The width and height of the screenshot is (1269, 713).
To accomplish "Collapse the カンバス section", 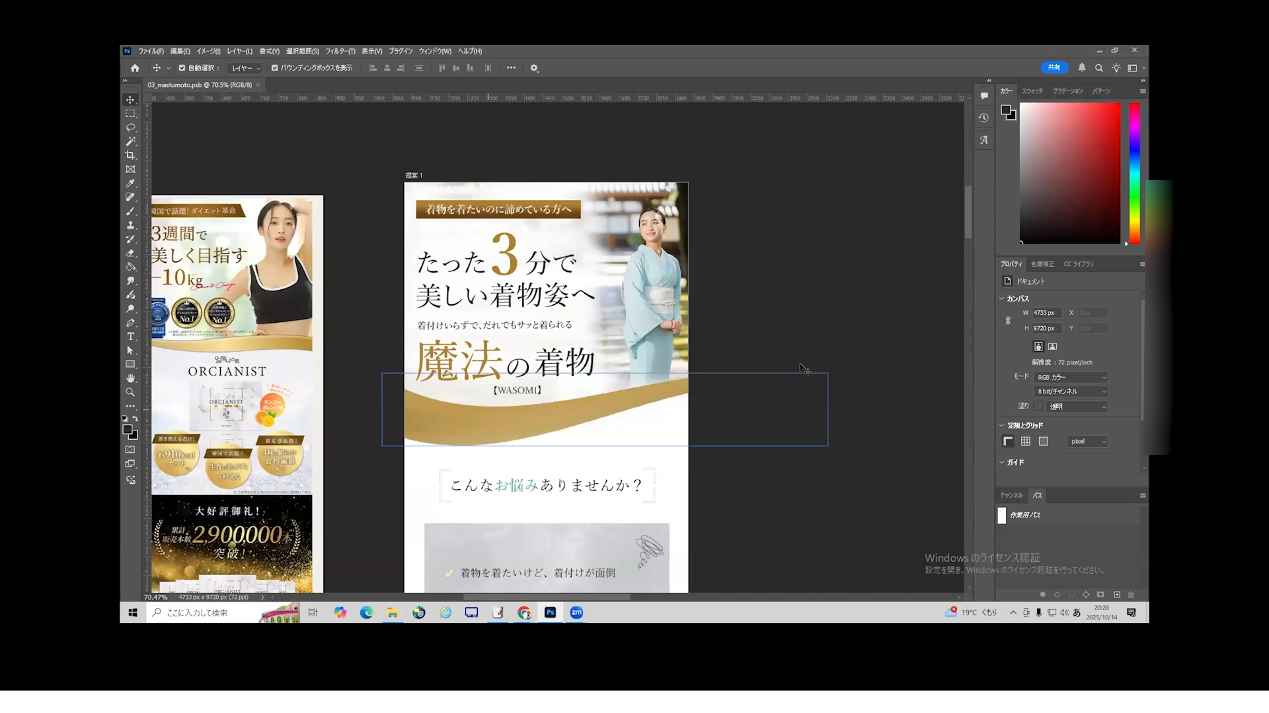I will (1002, 298).
